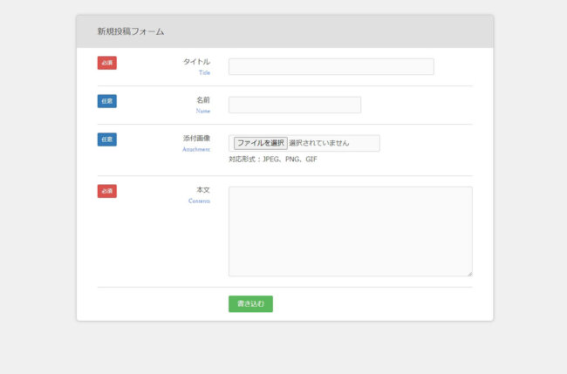Focus the 名前 input box
567x374 pixels.
point(294,105)
